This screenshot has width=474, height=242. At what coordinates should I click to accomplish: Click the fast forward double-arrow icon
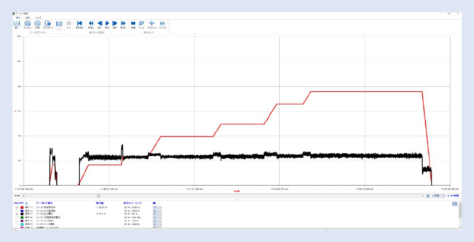pos(123,23)
